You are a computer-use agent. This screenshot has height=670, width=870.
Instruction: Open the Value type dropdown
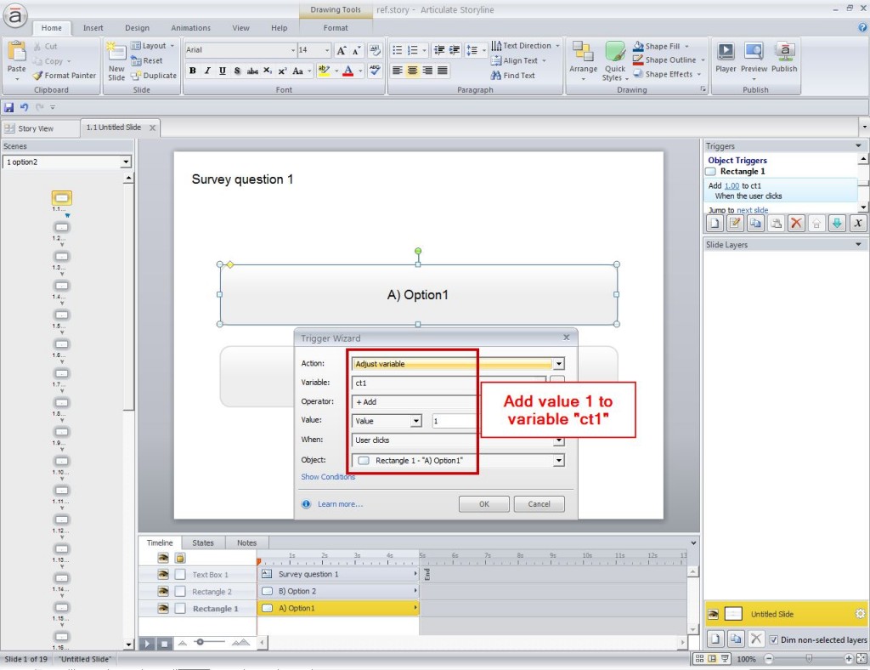(x=416, y=421)
